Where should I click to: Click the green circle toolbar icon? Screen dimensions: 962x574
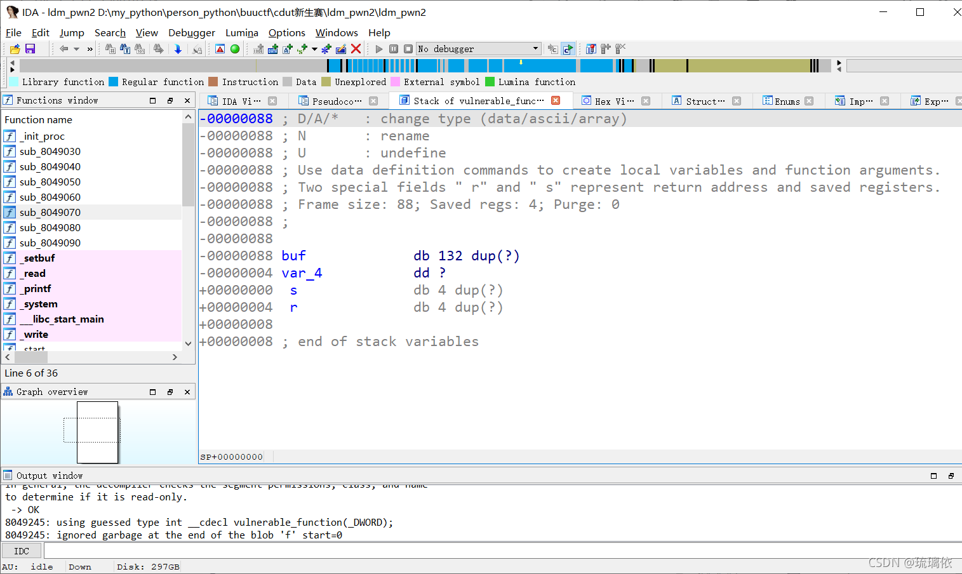click(x=235, y=49)
